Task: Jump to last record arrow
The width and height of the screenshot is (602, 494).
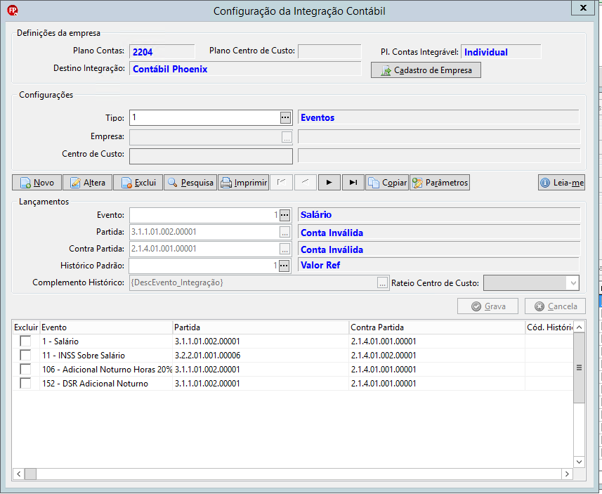Action: [x=353, y=183]
